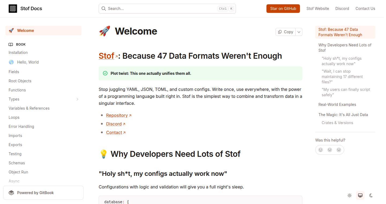Click the Ctrl K shortcut badge in search
This screenshot has width=386, height=204.
[226, 9]
